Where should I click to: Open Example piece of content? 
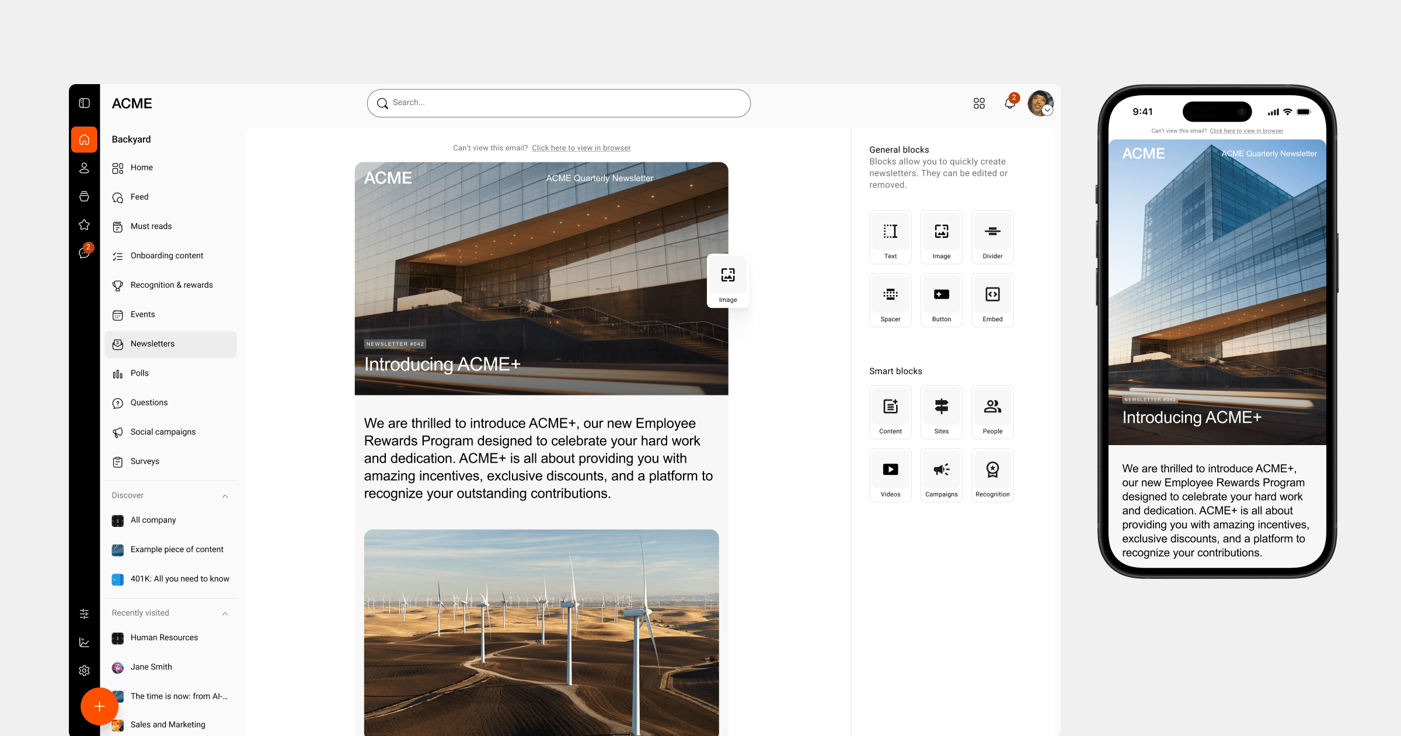coord(170,550)
